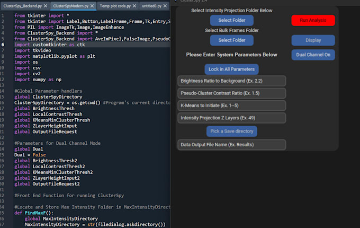Click '#Front End Function for running ClusterSpy' comment

tap(69, 195)
